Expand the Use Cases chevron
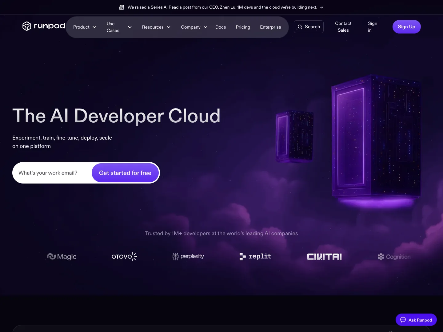 pyautogui.click(x=130, y=27)
